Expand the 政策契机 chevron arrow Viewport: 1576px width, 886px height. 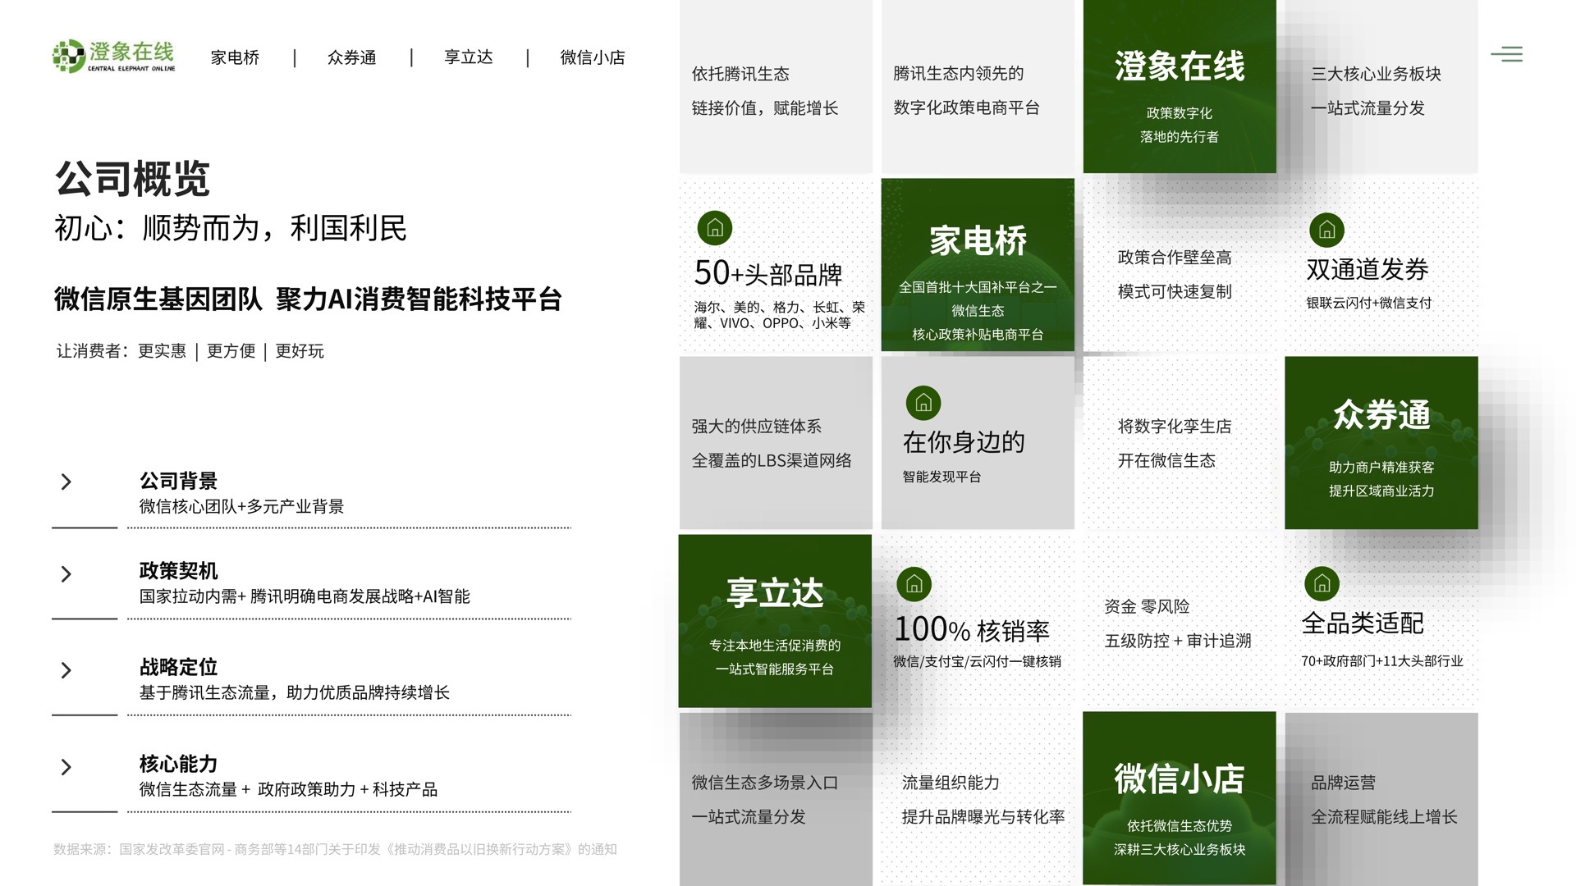[x=66, y=573]
